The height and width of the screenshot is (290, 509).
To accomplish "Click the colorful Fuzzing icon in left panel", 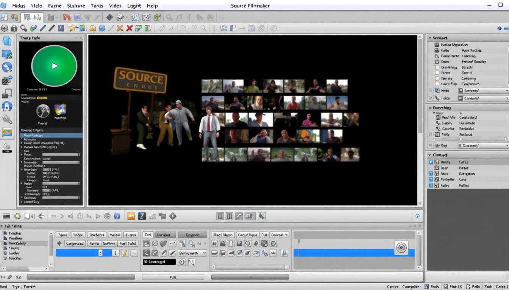I will pos(60,110).
